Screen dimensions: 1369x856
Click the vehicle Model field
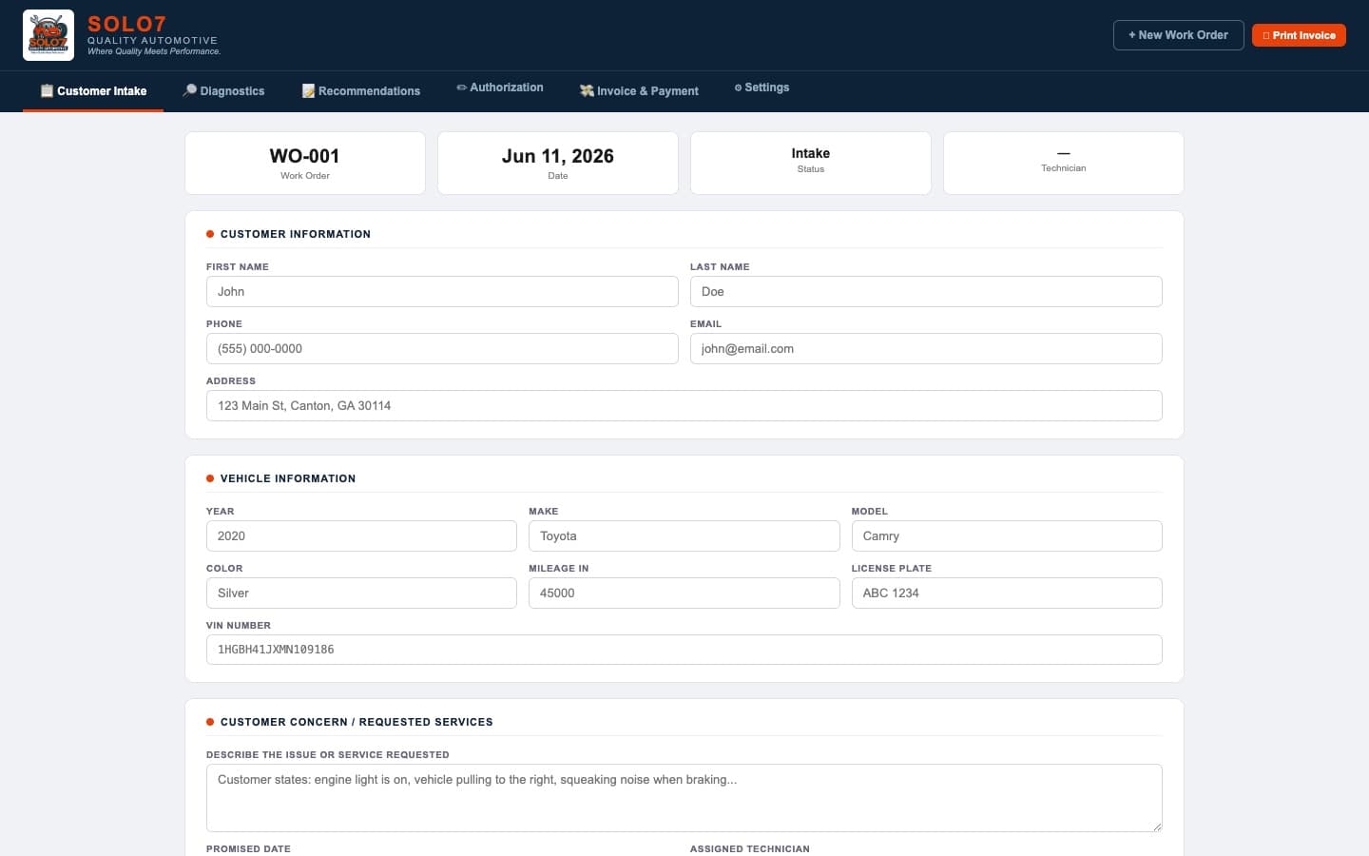click(1007, 535)
